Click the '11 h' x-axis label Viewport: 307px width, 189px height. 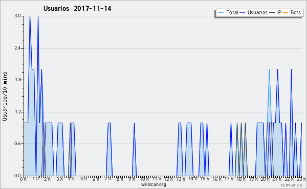click(157, 179)
